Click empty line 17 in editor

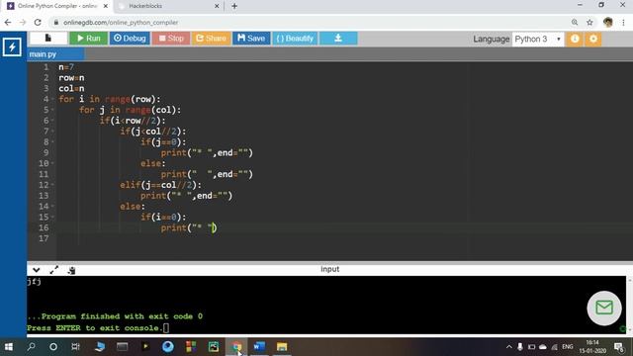[x=343, y=238]
